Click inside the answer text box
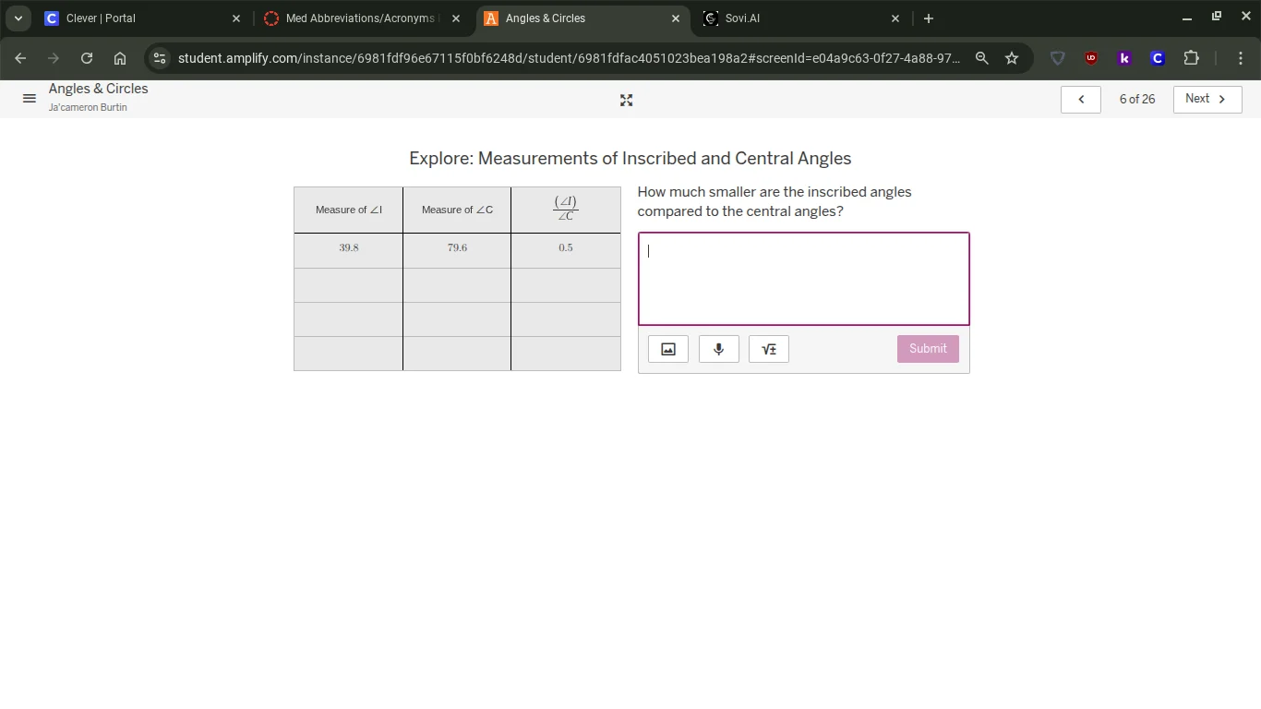1261x709 pixels. pos(803,277)
